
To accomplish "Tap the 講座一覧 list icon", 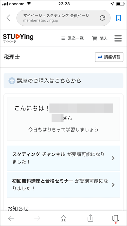I will click(63, 38).
